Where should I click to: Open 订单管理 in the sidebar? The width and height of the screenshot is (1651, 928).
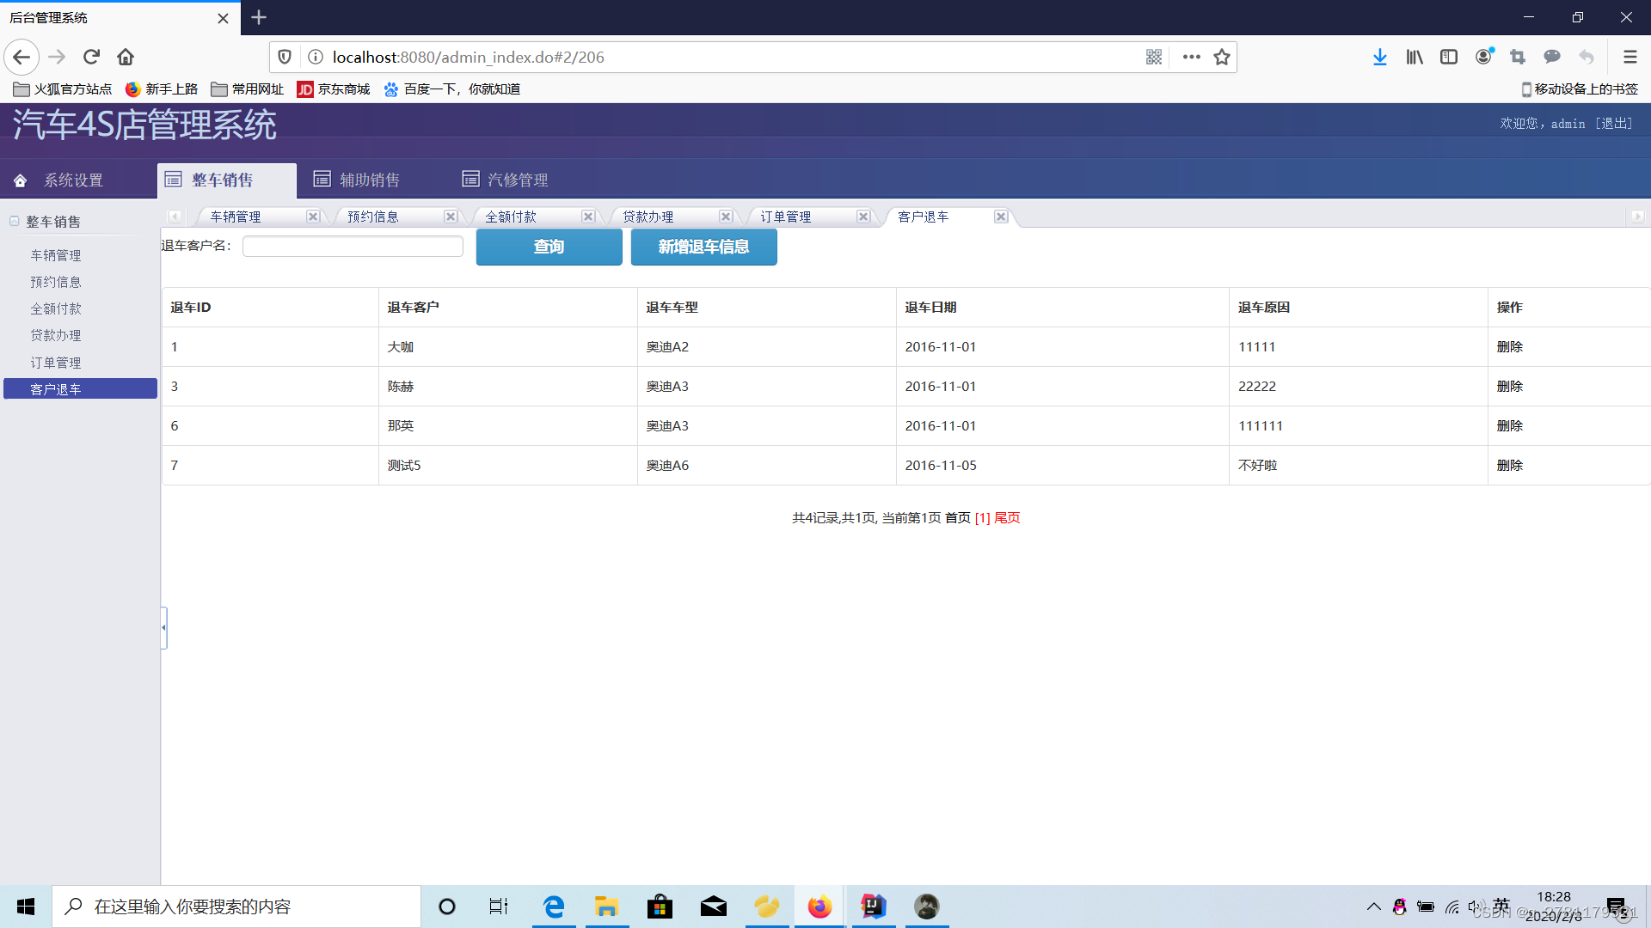click(56, 363)
